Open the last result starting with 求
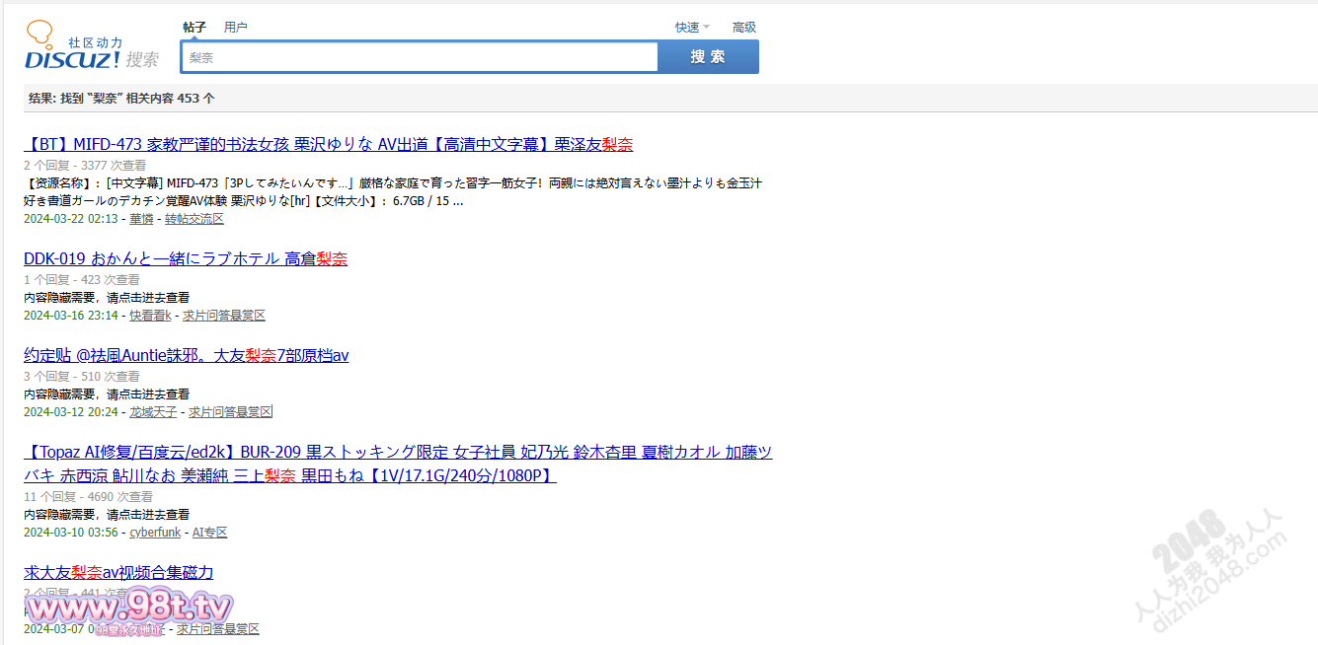 (118, 573)
